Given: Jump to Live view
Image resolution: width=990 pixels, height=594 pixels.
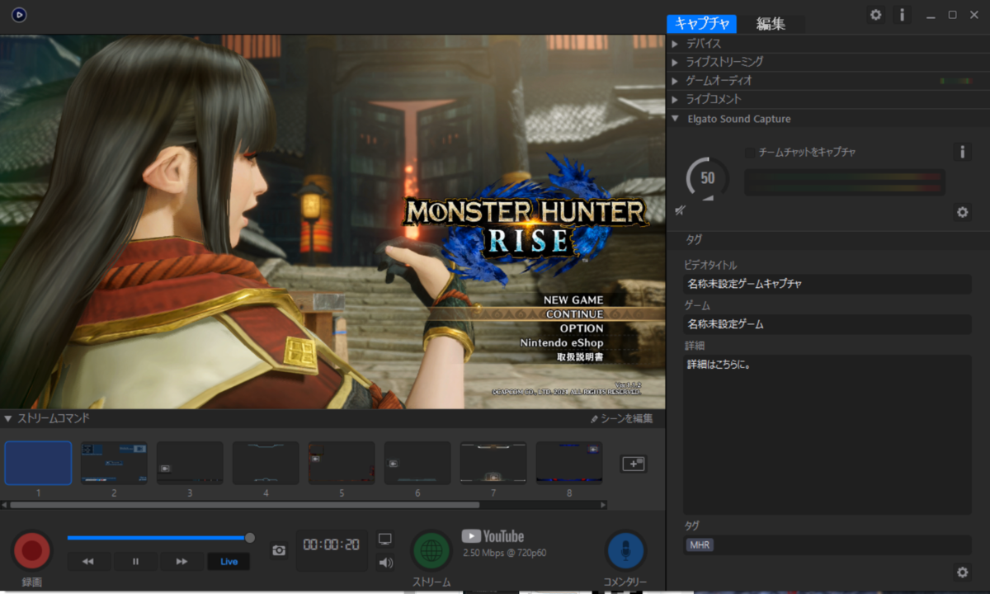Looking at the screenshot, I should (229, 562).
